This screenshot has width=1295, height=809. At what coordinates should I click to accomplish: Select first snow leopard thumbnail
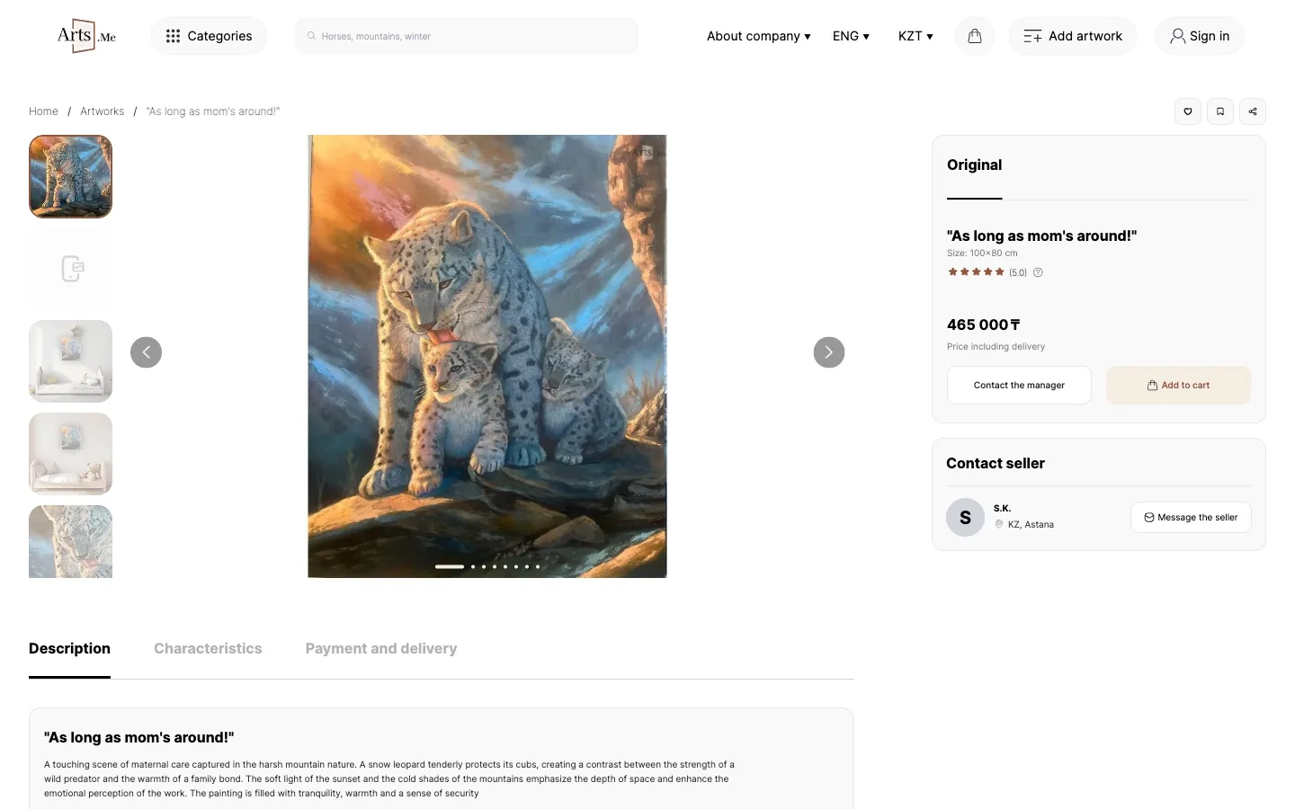coord(70,176)
